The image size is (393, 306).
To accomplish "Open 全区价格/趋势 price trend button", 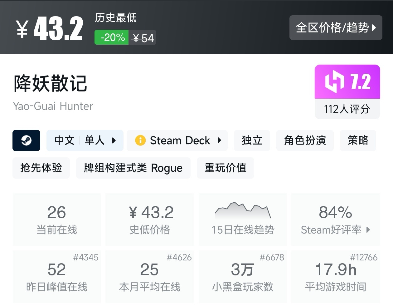I will [336, 27].
